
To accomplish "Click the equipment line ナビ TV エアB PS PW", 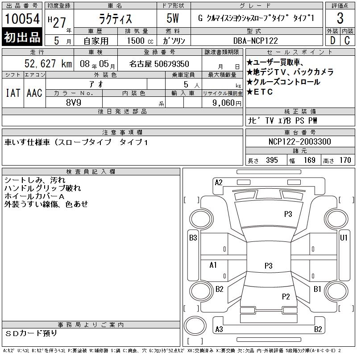I will [x=282, y=120].
